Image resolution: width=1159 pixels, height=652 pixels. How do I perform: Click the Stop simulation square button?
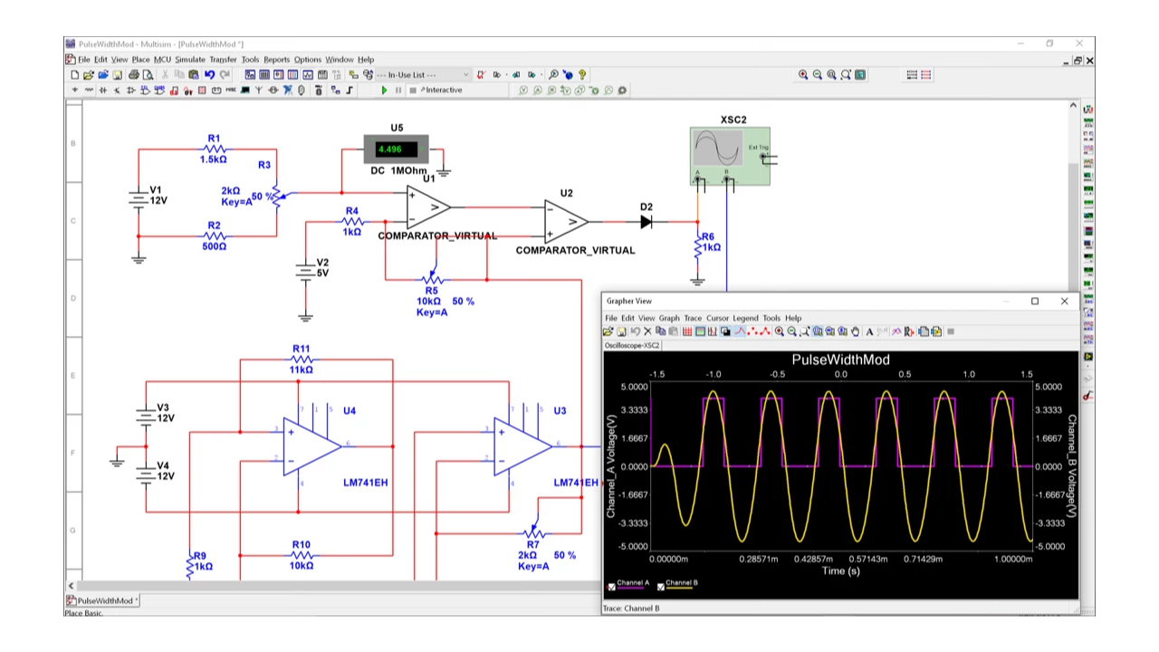[x=412, y=91]
